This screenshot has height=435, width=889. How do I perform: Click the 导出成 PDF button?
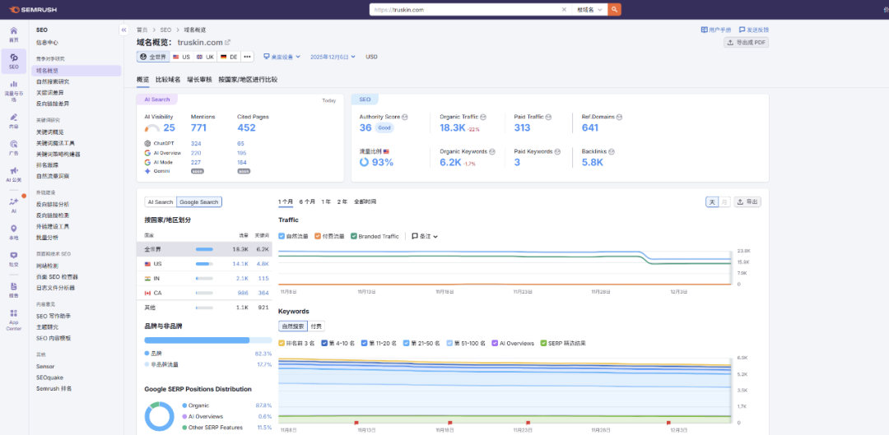pos(746,43)
